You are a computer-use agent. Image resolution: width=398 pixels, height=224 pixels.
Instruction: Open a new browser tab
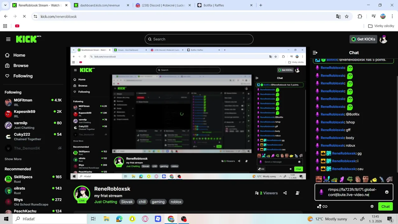261,5
